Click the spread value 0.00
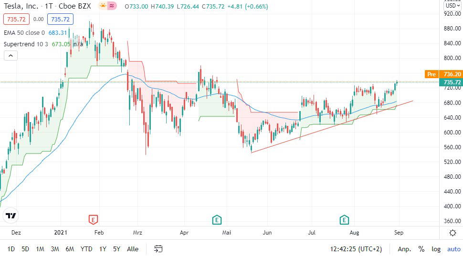Image resolution: width=463 pixels, height=256 pixels. pos(38,19)
